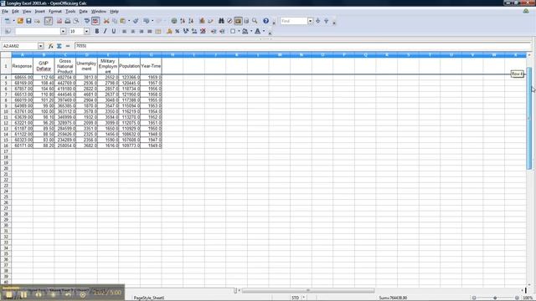This screenshot has width=536, height=301.
Task: Click the Document as E-mail icon
Action: tap(37, 21)
